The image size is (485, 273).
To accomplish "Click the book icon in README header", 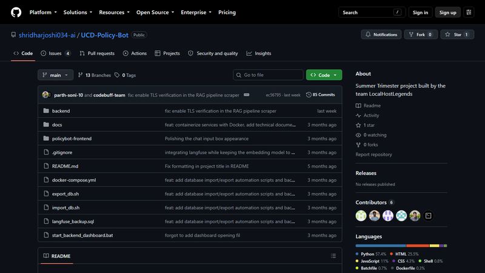I will click(x=46, y=255).
